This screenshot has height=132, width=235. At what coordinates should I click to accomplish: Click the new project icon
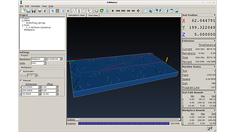[x=24, y=11]
